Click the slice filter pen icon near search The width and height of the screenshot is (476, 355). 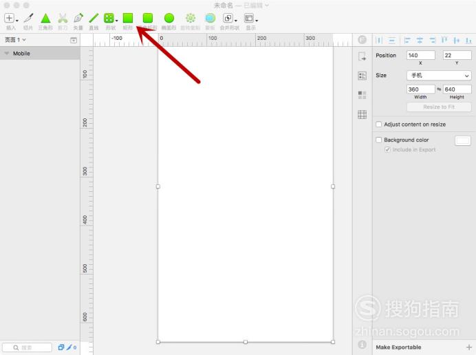point(71,347)
